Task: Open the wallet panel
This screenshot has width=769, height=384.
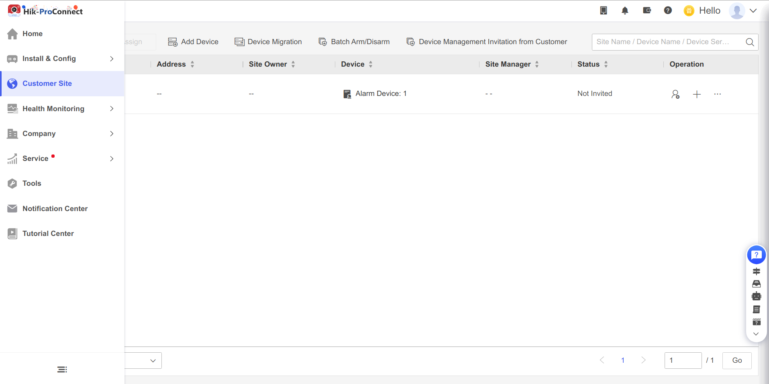Action: pyautogui.click(x=647, y=10)
